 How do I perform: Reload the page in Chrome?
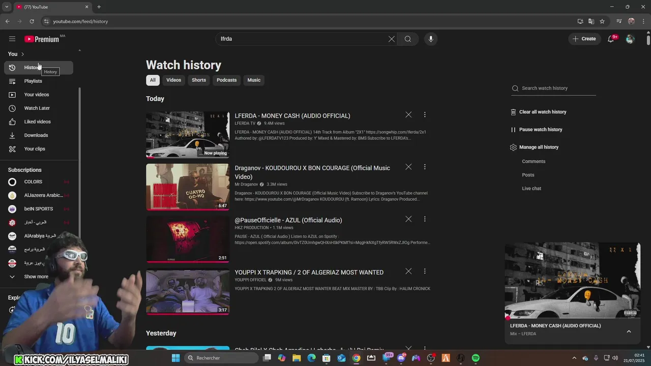click(32, 21)
